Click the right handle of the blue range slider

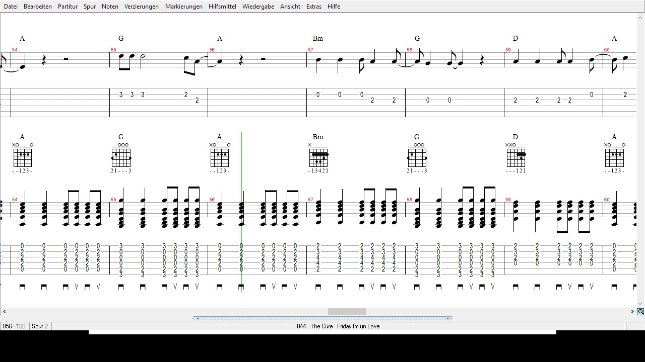(x=447, y=318)
